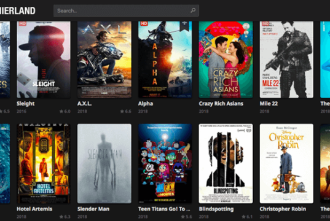Focus the Search input field
Image resolution: width=330 pixels, height=221 pixels.
(x=126, y=10)
